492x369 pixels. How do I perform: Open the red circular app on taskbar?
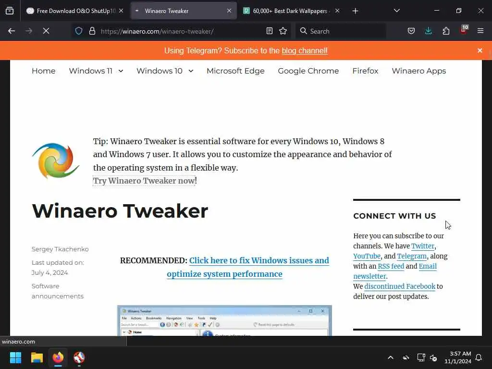click(x=79, y=357)
